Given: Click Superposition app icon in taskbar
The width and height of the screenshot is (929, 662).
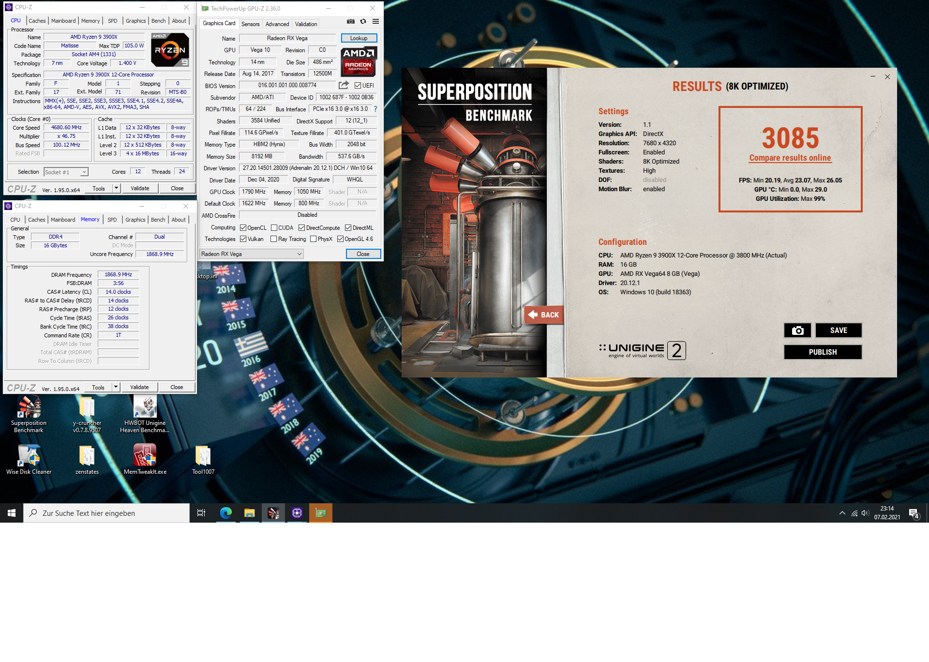Looking at the screenshot, I should point(273,513).
